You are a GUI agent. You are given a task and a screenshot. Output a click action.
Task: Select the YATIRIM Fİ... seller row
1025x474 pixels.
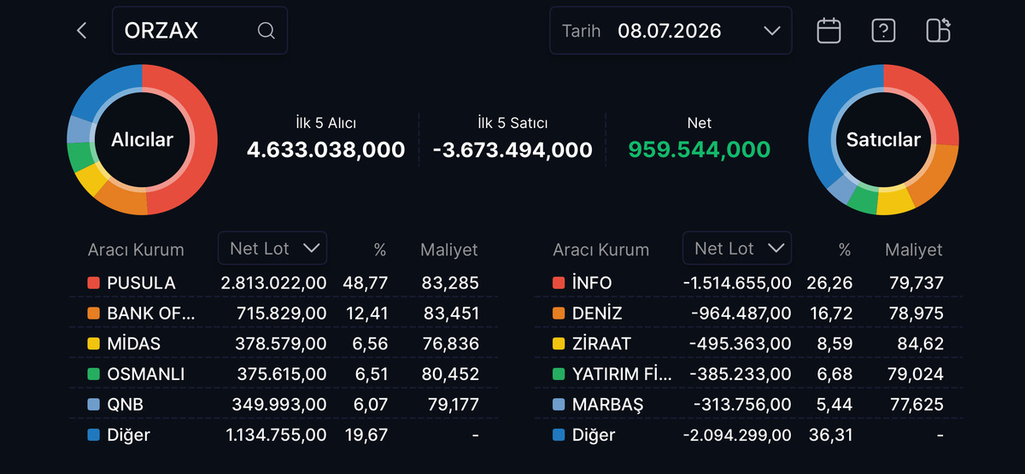(748, 374)
